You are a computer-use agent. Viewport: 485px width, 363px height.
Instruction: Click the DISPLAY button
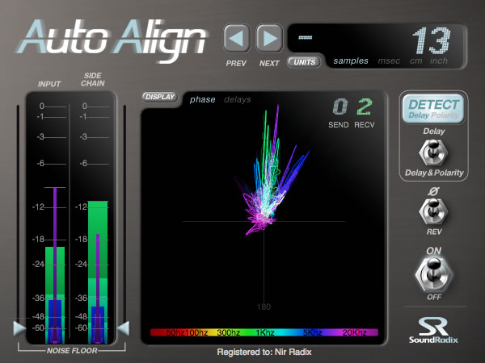(160, 97)
